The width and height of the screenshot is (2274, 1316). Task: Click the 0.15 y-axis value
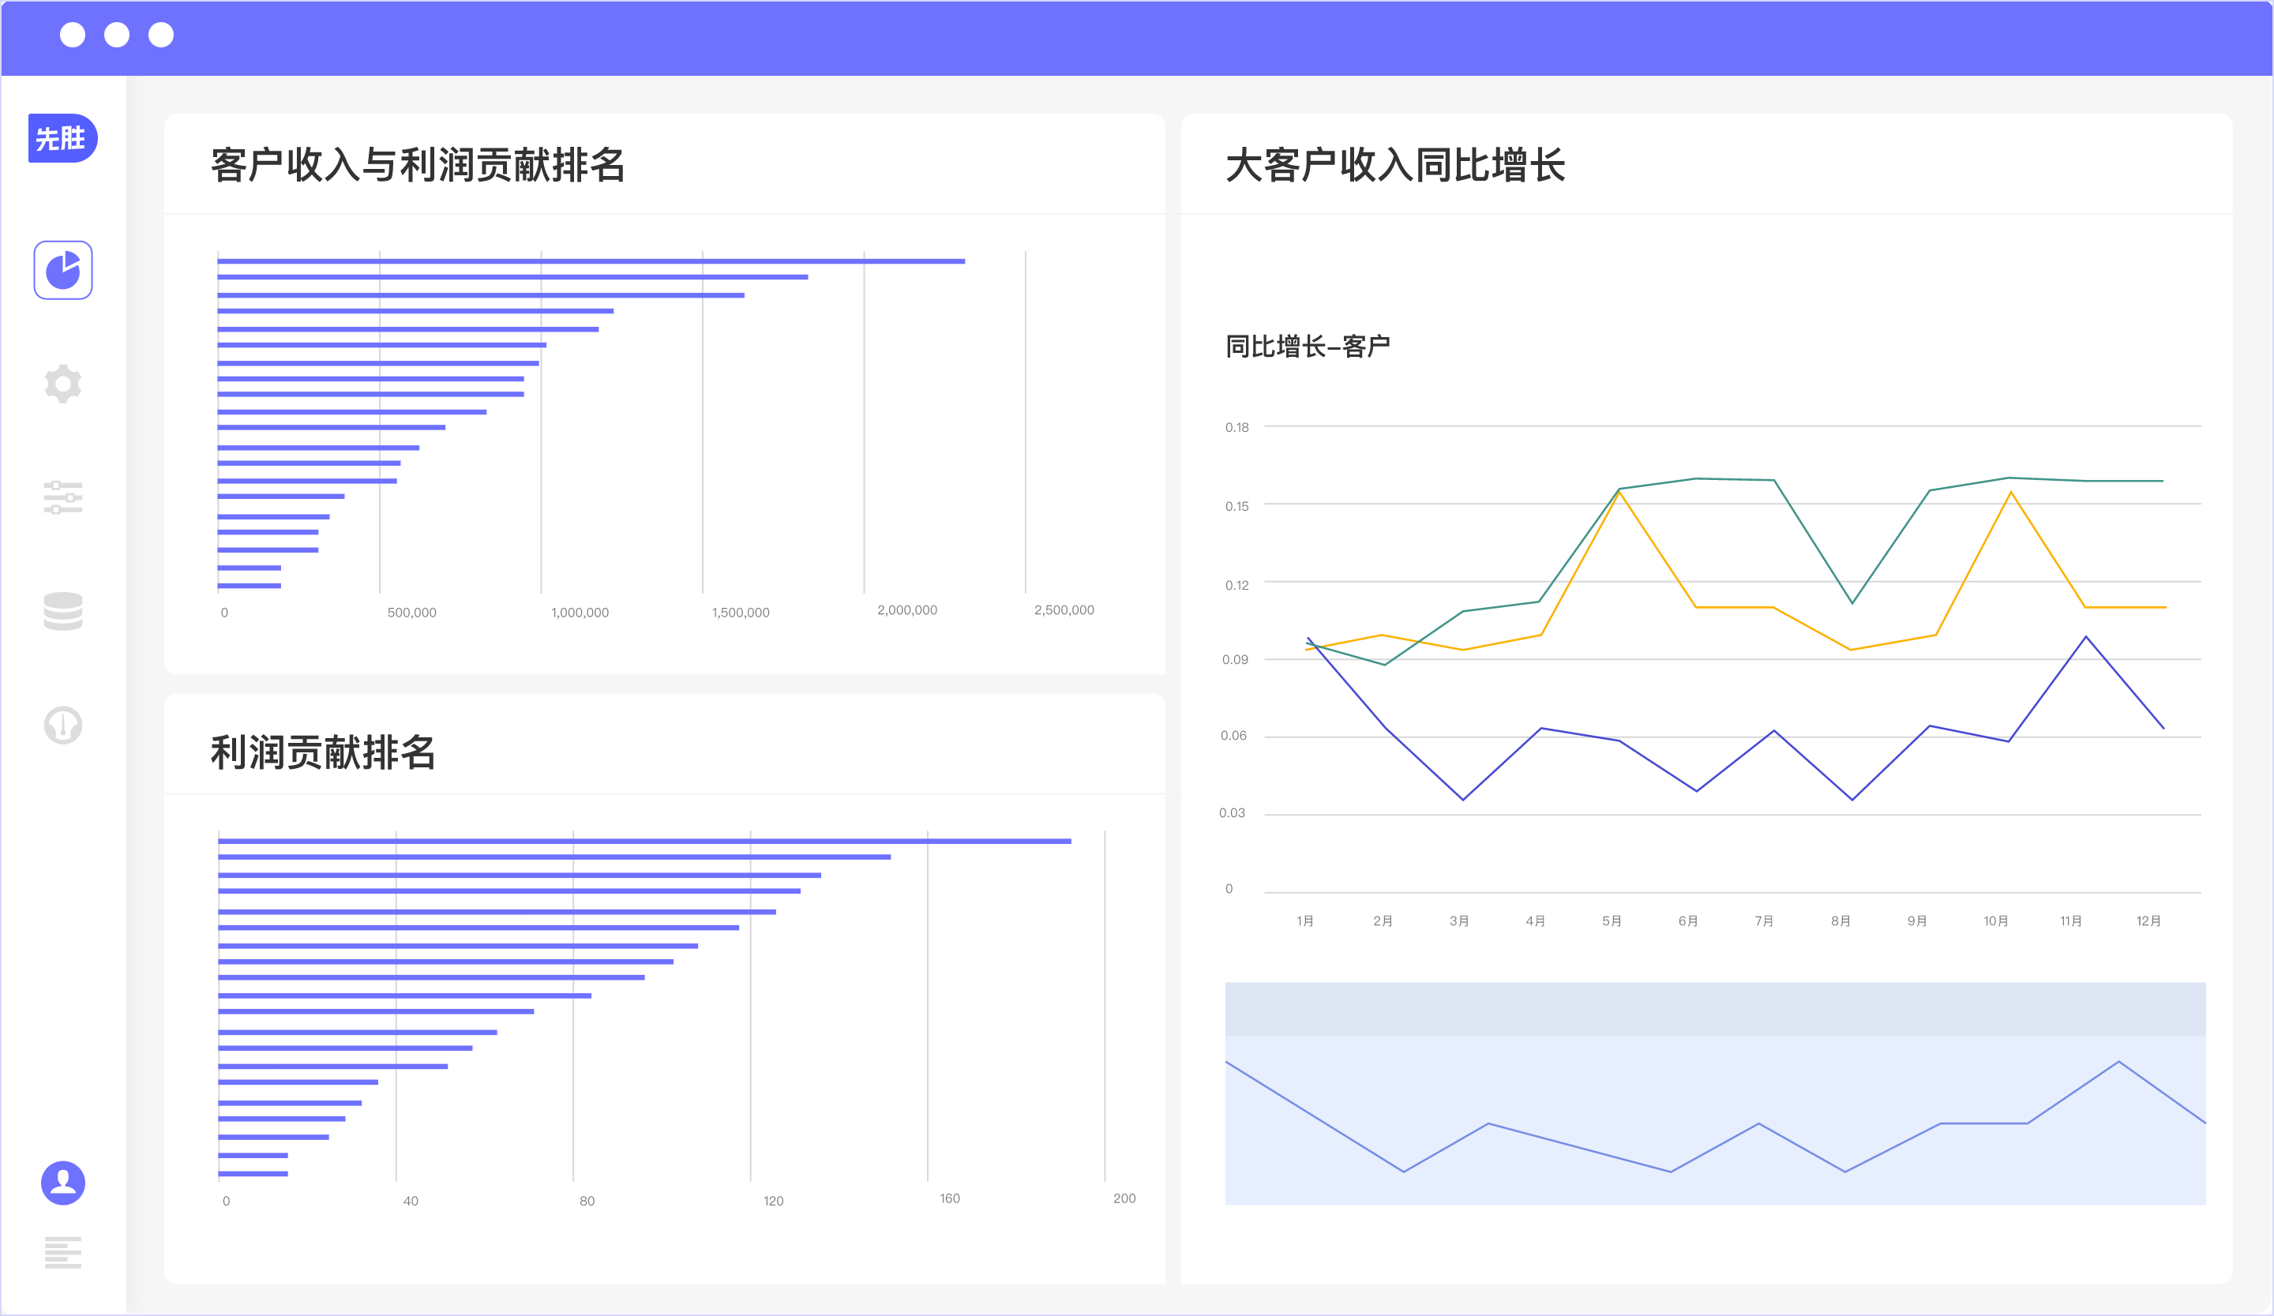coord(1237,507)
